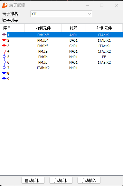Viewport: 123px width, 186px height.
Task: Click the 自动反标 button
Action: (33, 181)
